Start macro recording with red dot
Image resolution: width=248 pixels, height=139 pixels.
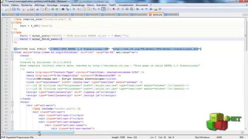pos(114,9)
